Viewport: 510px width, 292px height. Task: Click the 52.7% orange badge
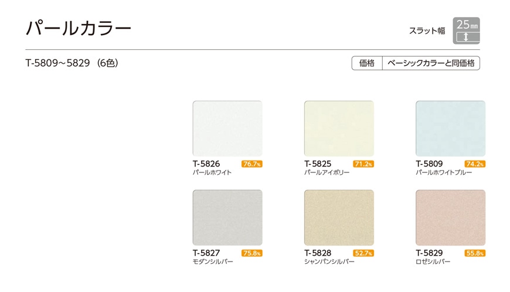(363, 253)
